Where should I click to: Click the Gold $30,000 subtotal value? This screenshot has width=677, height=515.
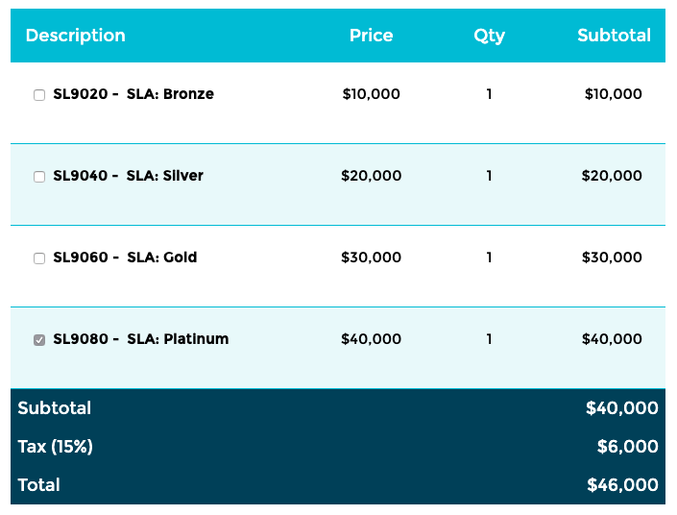click(x=612, y=257)
